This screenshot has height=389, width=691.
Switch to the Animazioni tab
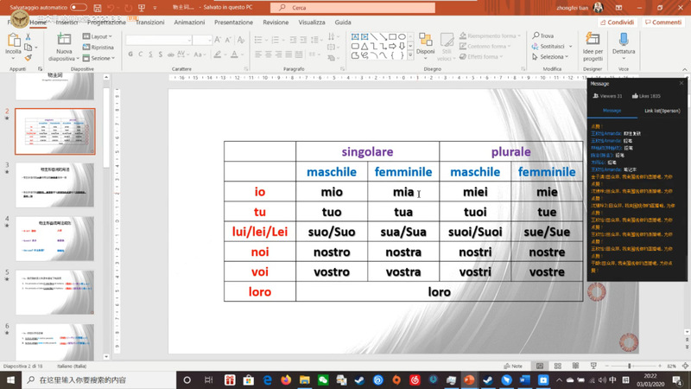[x=189, y=22]
